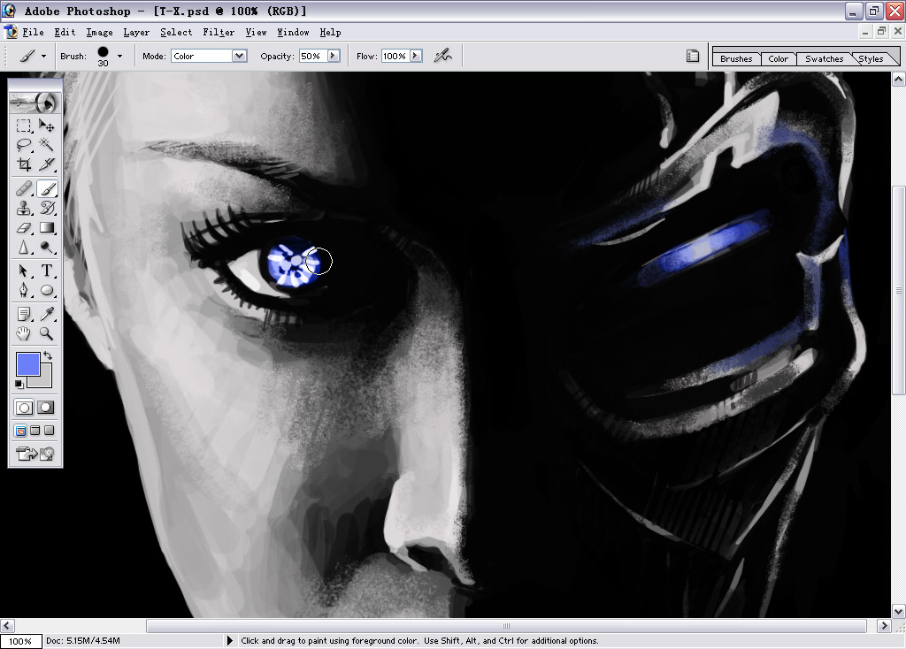Choose the Sharpen tool triangle icon
Viewport: 906px width, 649px height.
click(24, 247)
